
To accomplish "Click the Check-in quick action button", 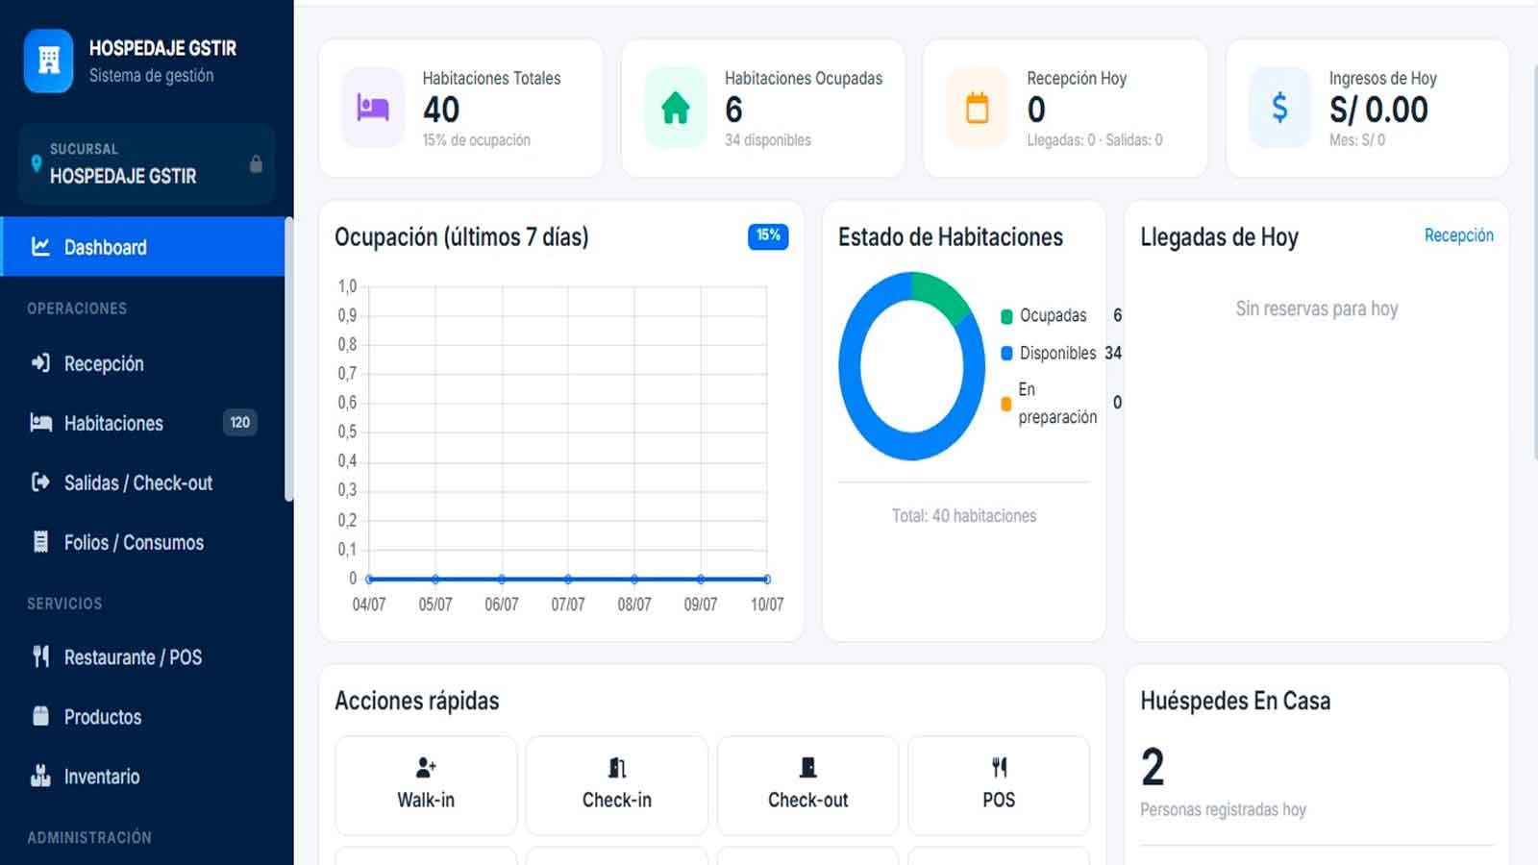I will click(617, 785).
